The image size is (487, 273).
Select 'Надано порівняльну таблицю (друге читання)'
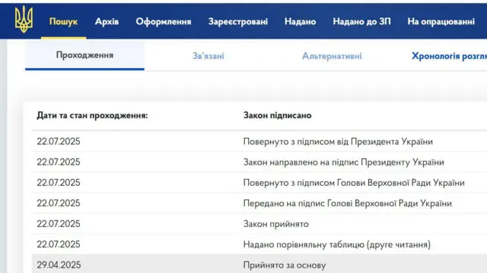[x=336, y=244]
